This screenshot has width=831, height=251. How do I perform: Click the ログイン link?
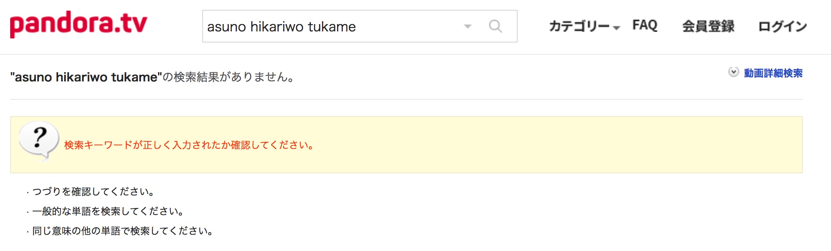coord(782,26)
